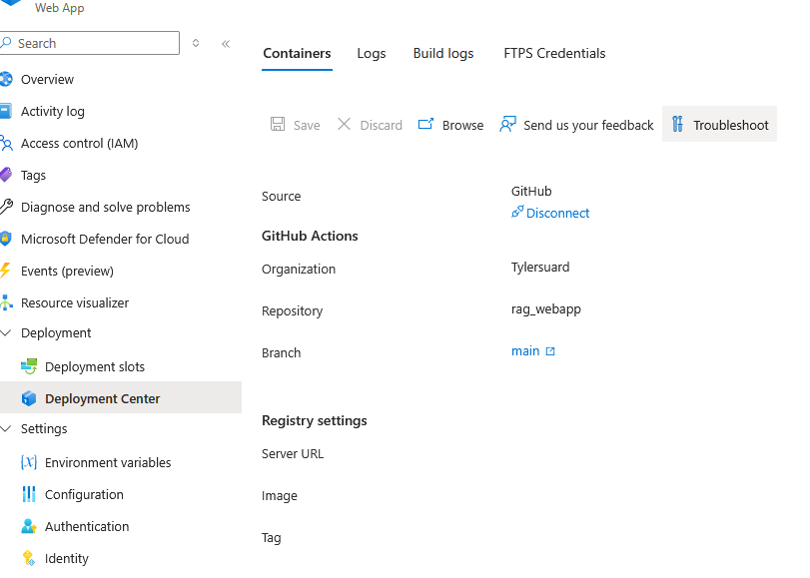Screen dimensions: 810x578
Task: Click the rag_webapp repository value
Action: coord(546,308)
